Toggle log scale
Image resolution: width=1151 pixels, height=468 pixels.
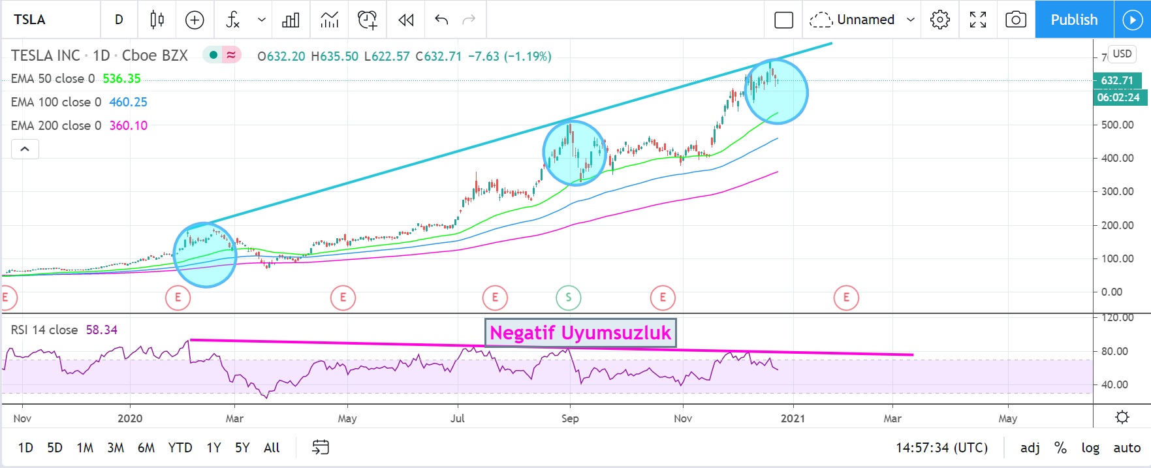point(1090,448)
